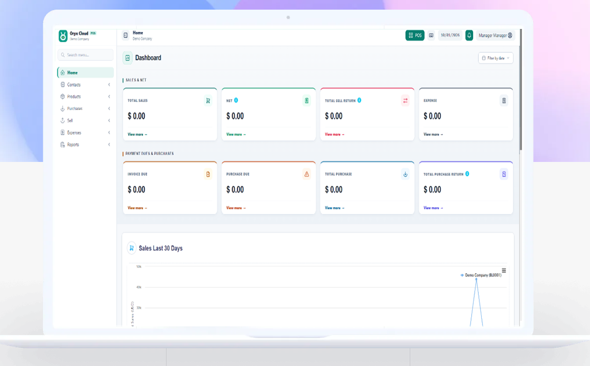Show the Total Sell Return info icon
This screenshot has width=590, height=366.
[359, 101]
